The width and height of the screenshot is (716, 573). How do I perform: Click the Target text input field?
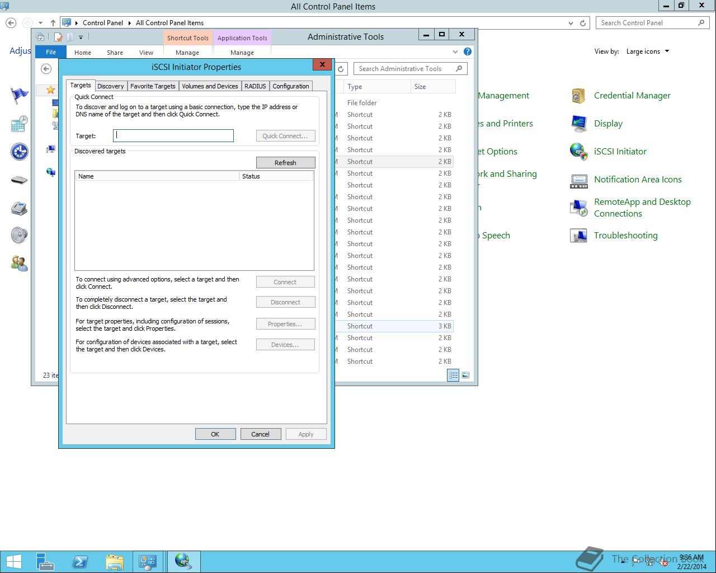[173, 135]
